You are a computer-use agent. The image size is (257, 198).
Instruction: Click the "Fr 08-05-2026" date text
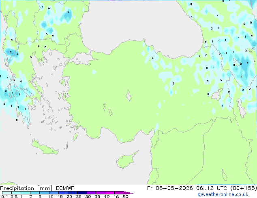pyautogui.click(x=170, y=188)
